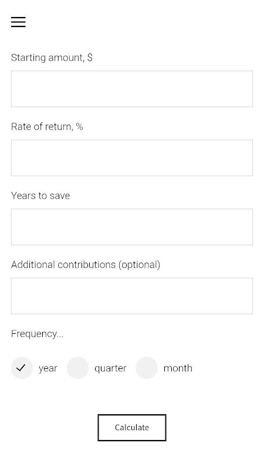Viewport: 264px width, 470px height.
Task: Choose the year contribution frequency
Action: 22,368
